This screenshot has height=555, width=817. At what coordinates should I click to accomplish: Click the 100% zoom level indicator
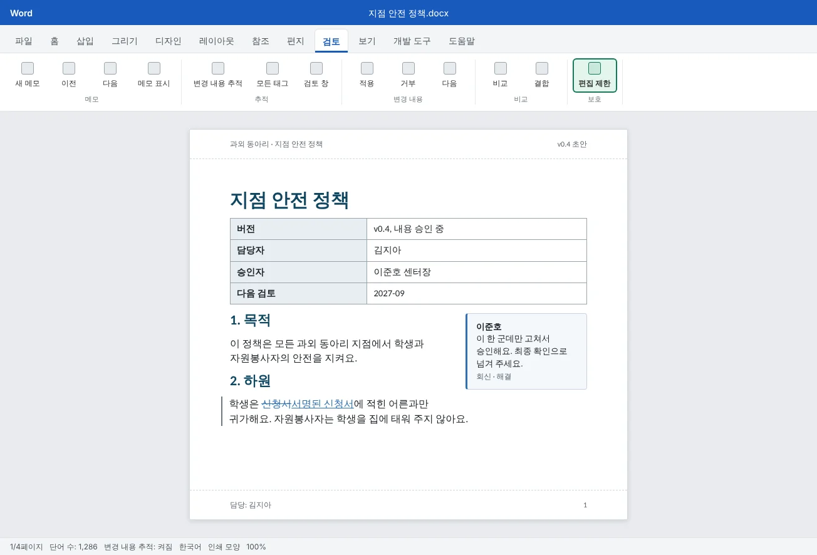(256, 547)
